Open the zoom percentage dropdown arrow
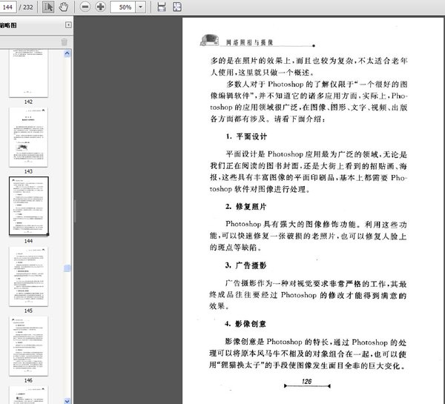 (x=140, y=7)
